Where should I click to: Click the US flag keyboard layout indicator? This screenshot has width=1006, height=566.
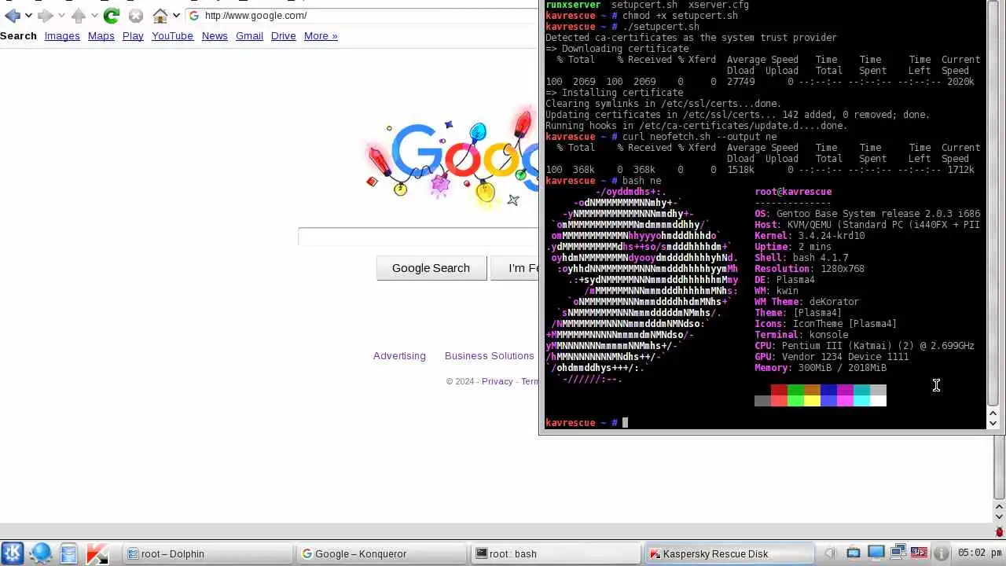coord(919,553)
